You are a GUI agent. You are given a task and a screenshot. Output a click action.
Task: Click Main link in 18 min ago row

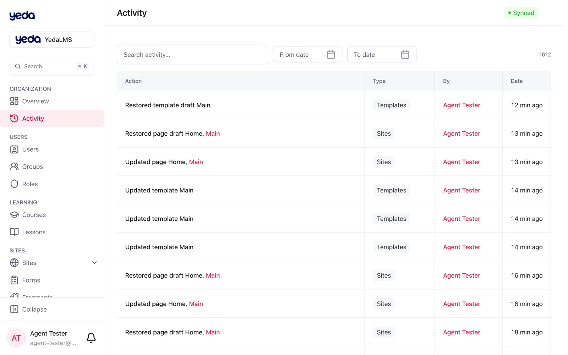click(213, 332)
